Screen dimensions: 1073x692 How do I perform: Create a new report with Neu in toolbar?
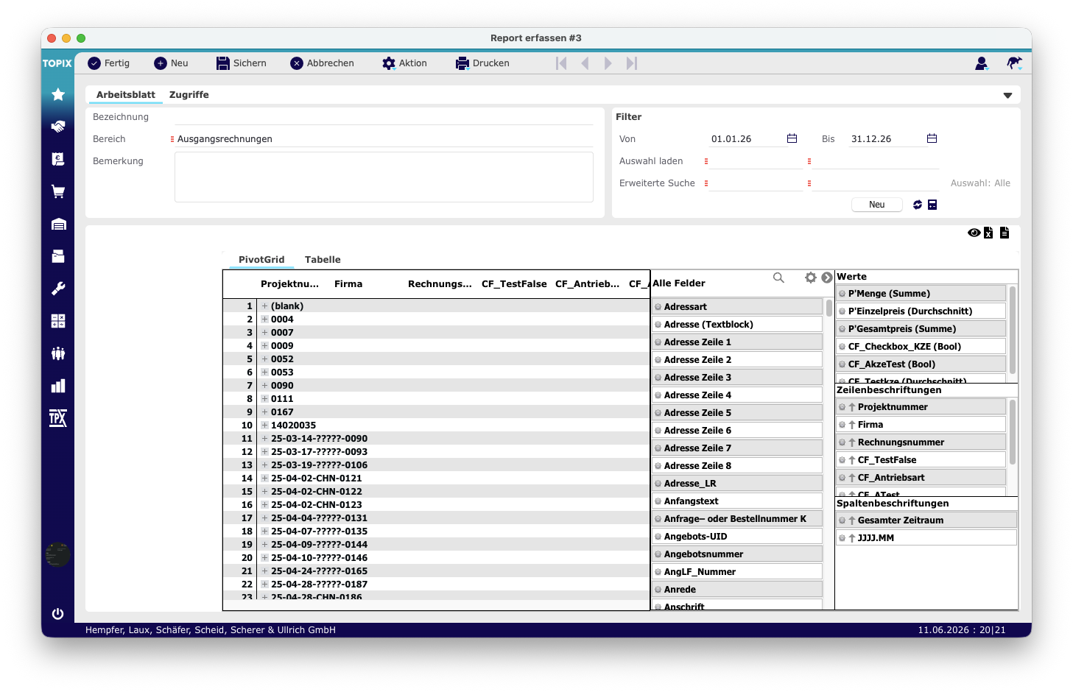tap(171, 63)
